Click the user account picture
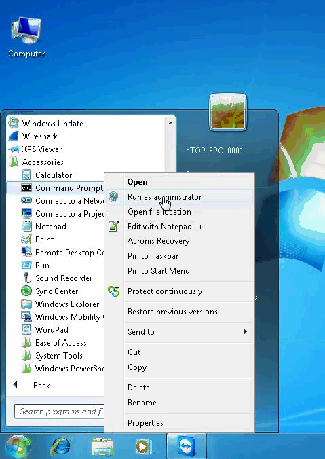Image resolution: width=325 pixels, height=459 pixels. [227, 112]
